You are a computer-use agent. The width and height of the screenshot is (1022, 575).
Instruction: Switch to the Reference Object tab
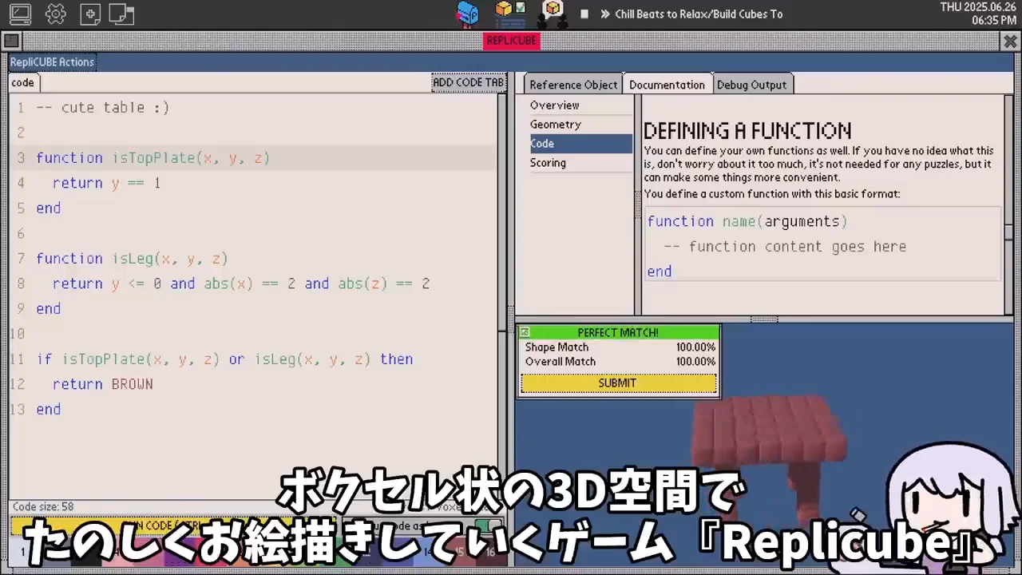573,85
